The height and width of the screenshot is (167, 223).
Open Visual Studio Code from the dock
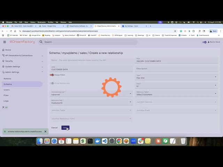coord(105,141)
